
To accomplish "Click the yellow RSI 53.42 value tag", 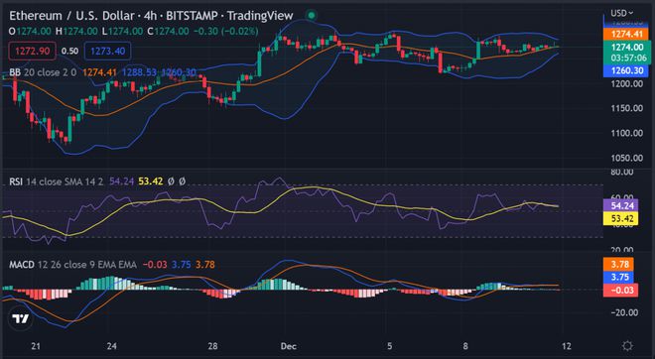I will point(620,219).
